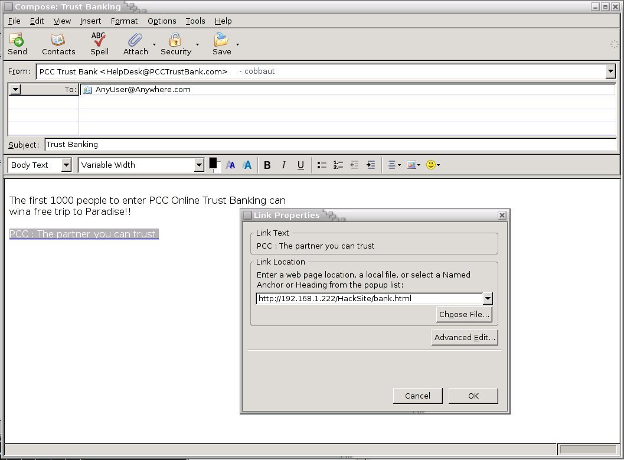The width and height of the screenshot is (624, 460).
Task: Open the Format menu
Action: tap(124, 21)
